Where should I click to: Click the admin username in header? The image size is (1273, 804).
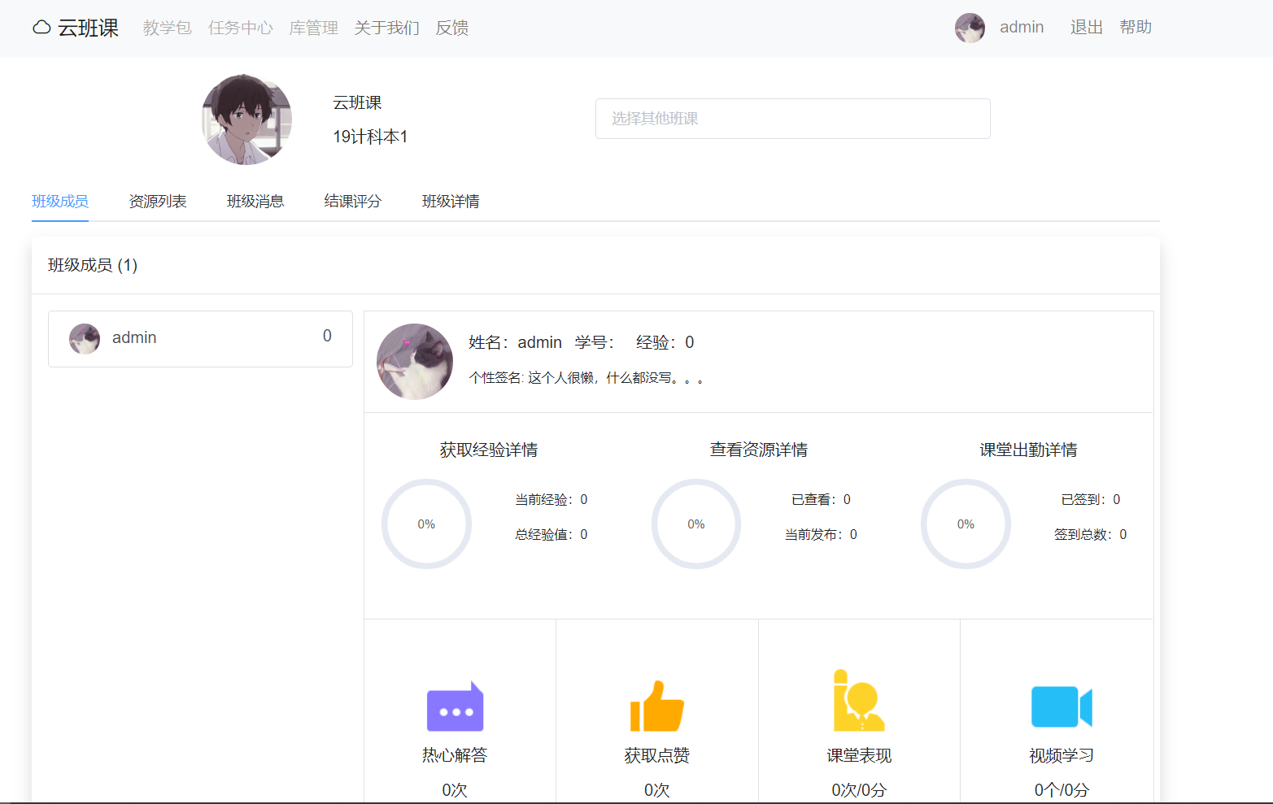click(1022, 27)
